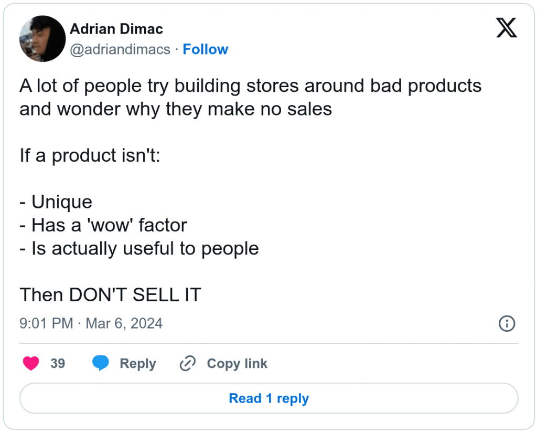The width and height of the screenshot is (537, 432).
Task: Click the 'Is actually useful to people' line
Action: pyautogui.click(x=139, y=248)
